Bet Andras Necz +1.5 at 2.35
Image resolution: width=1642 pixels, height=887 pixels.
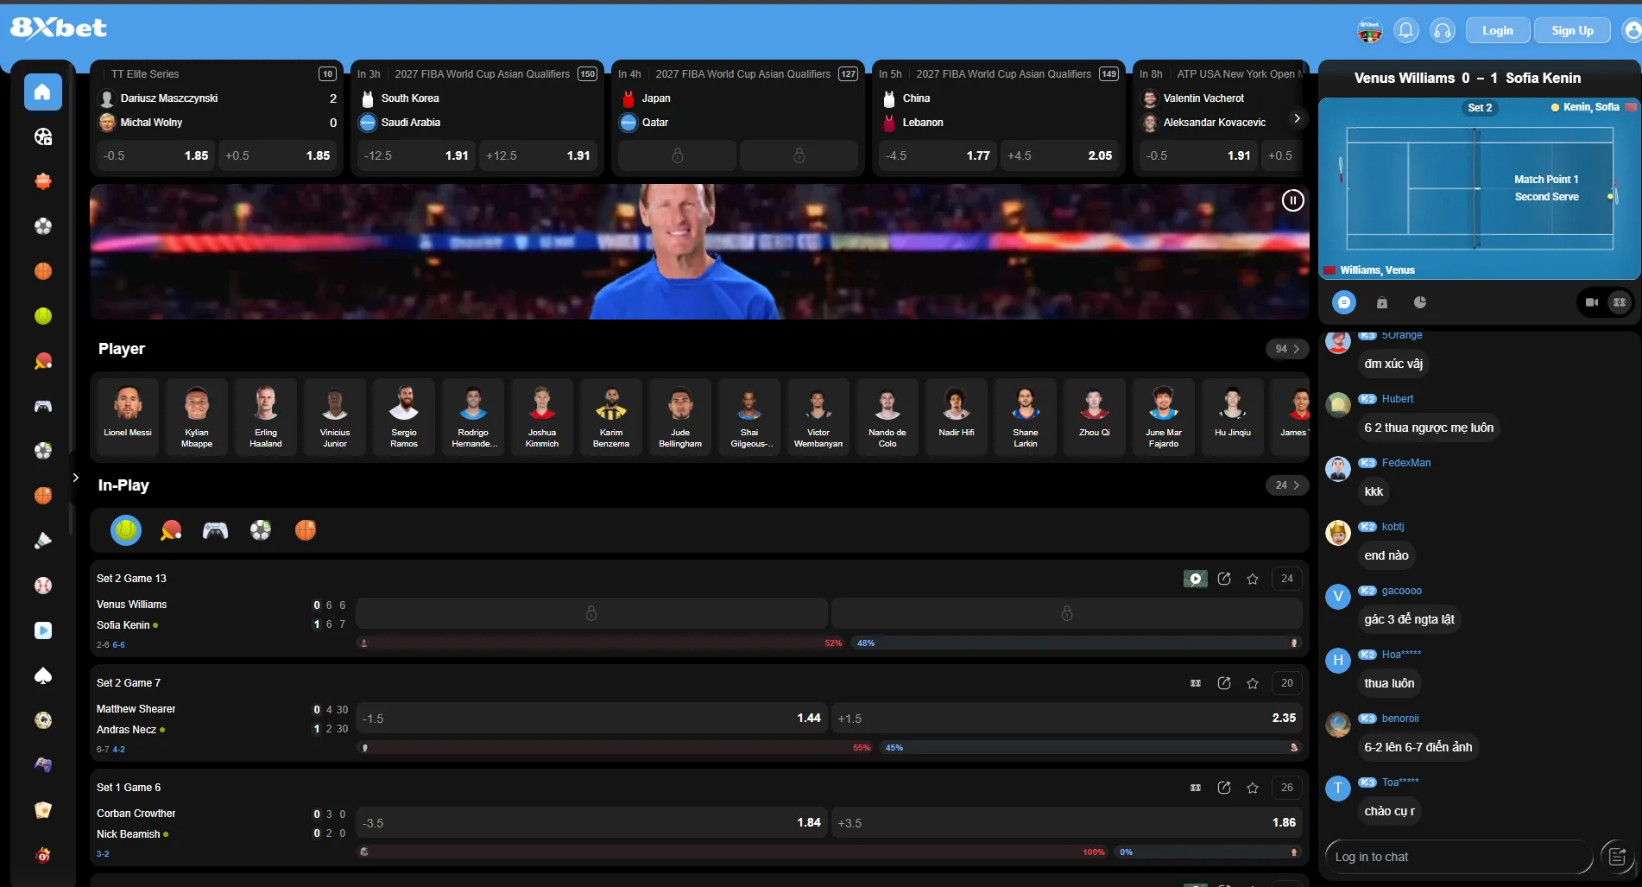tap(1067, 719)
